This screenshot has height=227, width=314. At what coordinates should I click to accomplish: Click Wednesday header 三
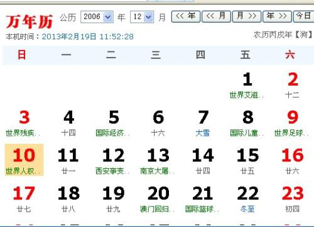coord(156,55)
